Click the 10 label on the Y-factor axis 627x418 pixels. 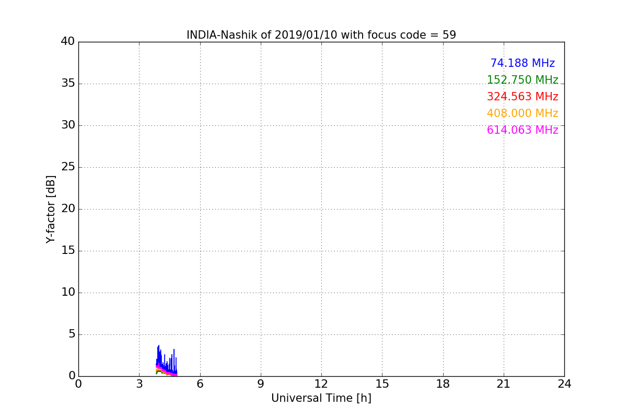pyautogui.click(x=68, y=293)
